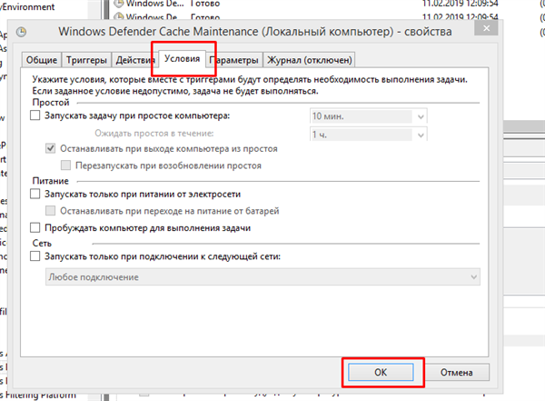Viewport: 545px width, 401px height.
Task: Toggle Останавливать при переходе на питание от батарей
Action: point(50,211)
